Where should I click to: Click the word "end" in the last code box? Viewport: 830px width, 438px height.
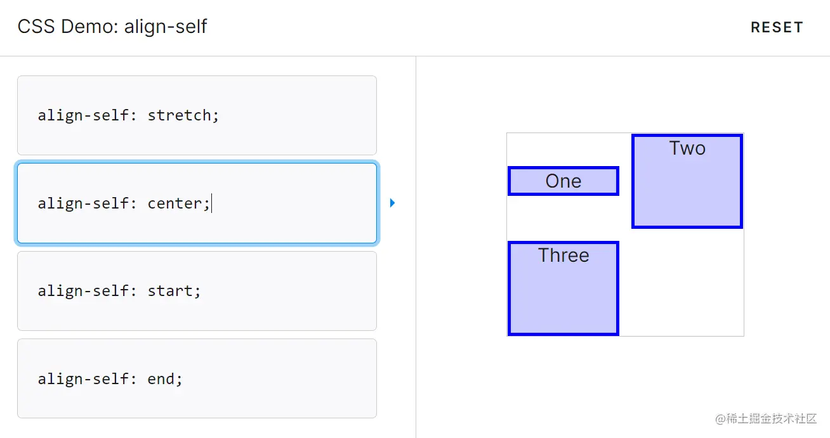[x=161, y=379]
